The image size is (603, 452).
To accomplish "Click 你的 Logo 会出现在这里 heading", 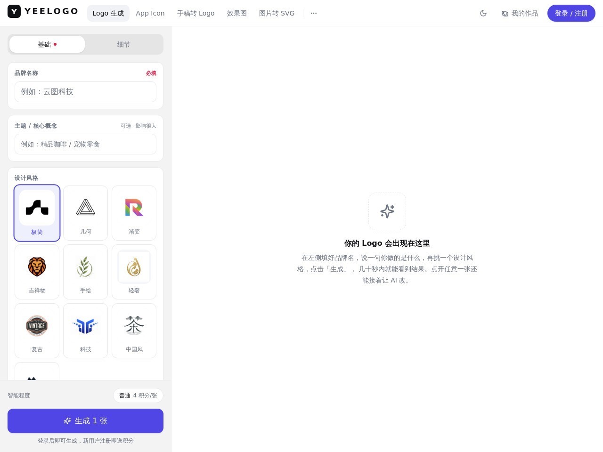I will click(x=387, y=243).
